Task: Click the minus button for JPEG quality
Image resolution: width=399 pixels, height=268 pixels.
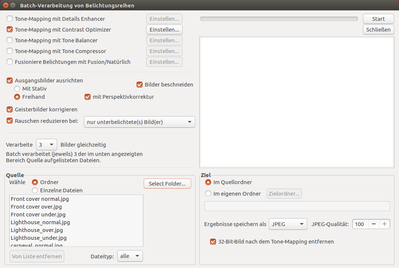Action: 374,224
